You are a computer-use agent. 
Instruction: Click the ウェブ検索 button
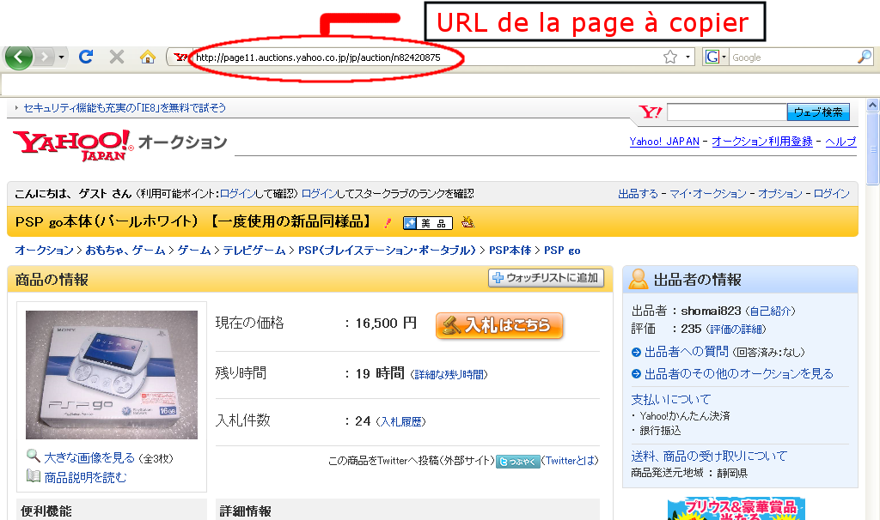coord(818,112)
